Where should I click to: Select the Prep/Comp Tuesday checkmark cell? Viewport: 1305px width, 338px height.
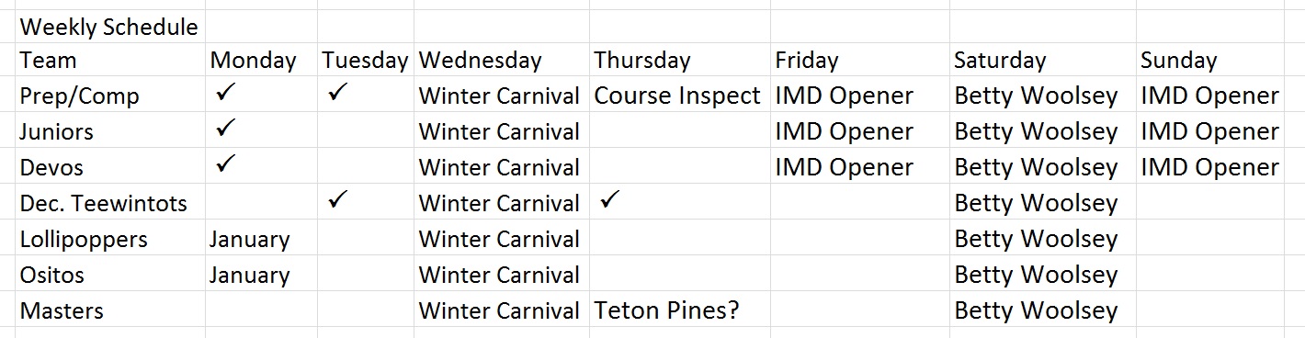coord(365,96)
